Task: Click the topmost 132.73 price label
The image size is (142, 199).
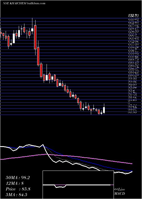Action: 133,16
